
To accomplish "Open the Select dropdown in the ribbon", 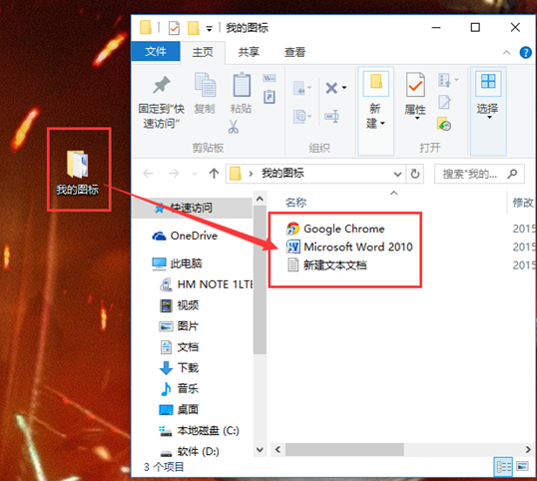I will click(x=488, y=111).
